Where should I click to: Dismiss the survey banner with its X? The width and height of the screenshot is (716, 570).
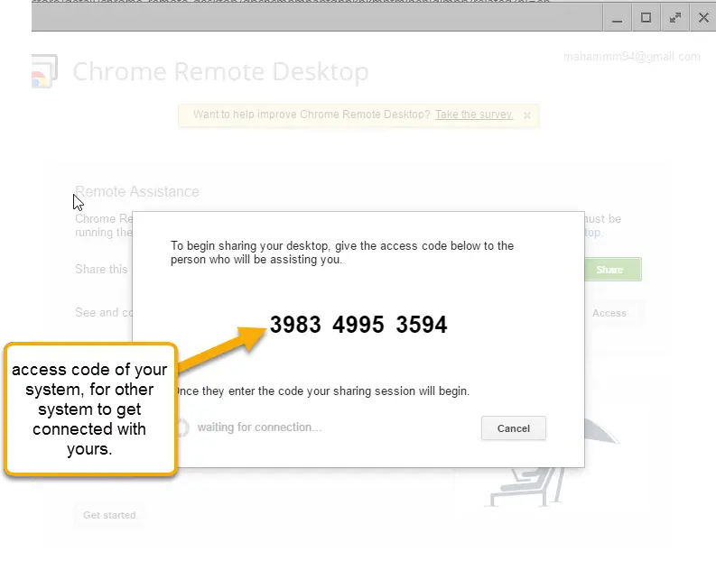(x=527, y=115)
